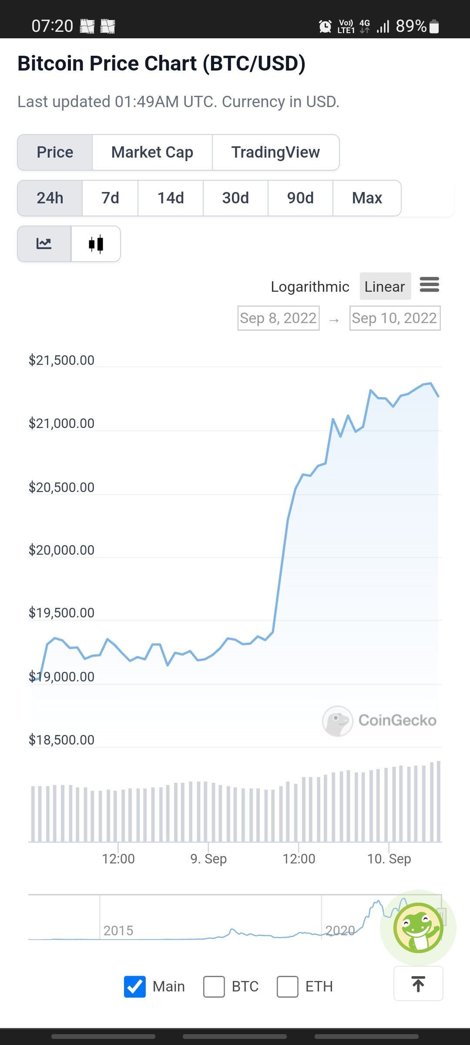Open the TradingView tab

point(275,152)
